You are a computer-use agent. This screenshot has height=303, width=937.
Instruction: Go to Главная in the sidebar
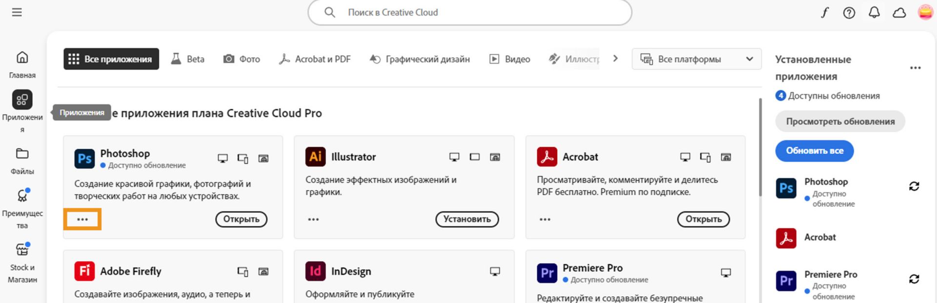[x=22, y=64]
